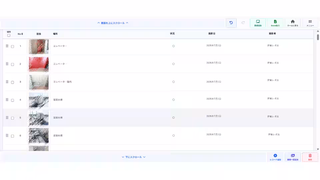Click the undo arrow icon
This screenshot has height=180, width=320.
click(x=231, y=23)
